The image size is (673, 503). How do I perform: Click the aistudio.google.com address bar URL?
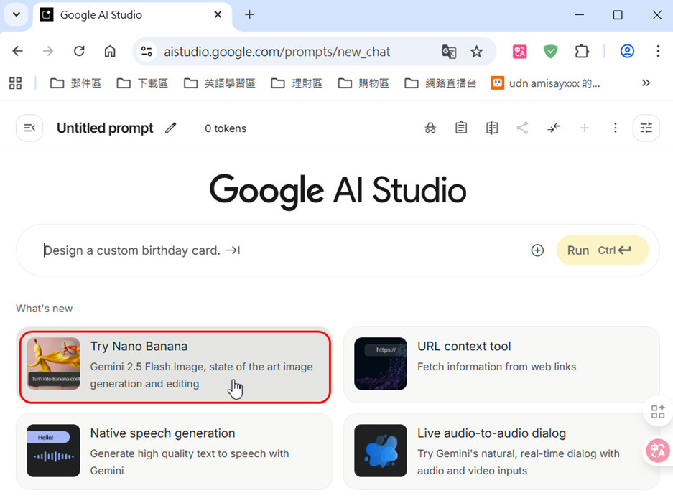[277, 52]
